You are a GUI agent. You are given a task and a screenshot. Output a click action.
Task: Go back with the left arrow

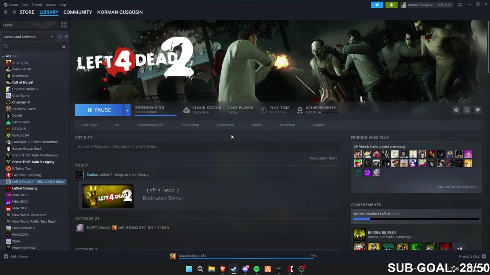6,12
